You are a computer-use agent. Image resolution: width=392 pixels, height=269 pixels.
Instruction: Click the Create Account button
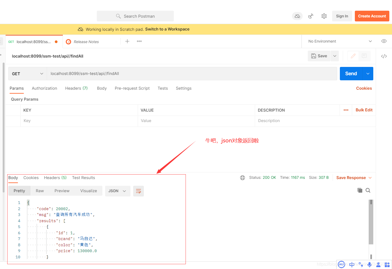[x=372, y=16]
